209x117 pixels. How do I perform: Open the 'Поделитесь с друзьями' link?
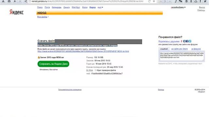(x=169, y=41)
